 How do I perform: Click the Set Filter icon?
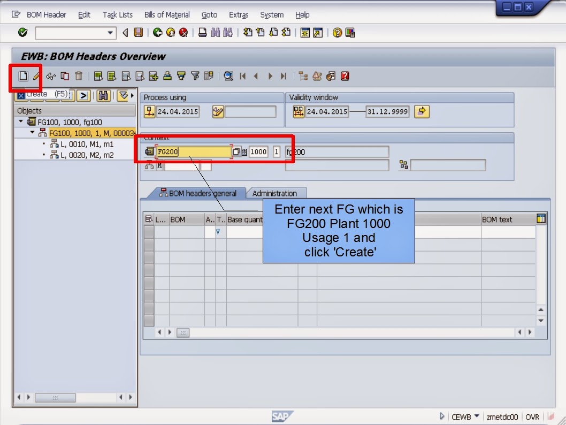coord(195,76)
